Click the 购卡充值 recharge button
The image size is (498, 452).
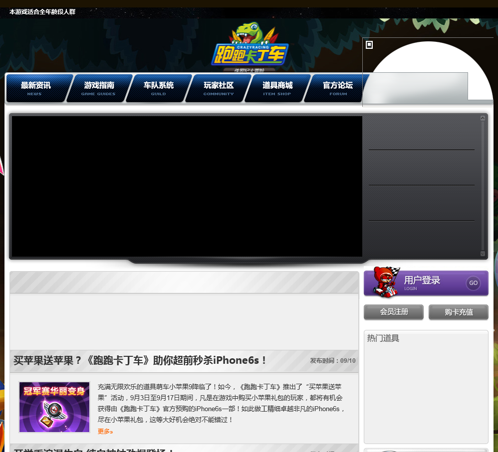click(x=459, y=312)
